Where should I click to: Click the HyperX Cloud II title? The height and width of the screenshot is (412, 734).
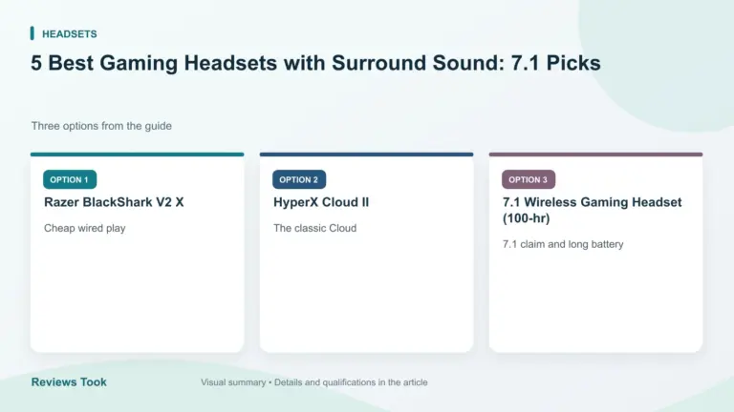point(321,202)
